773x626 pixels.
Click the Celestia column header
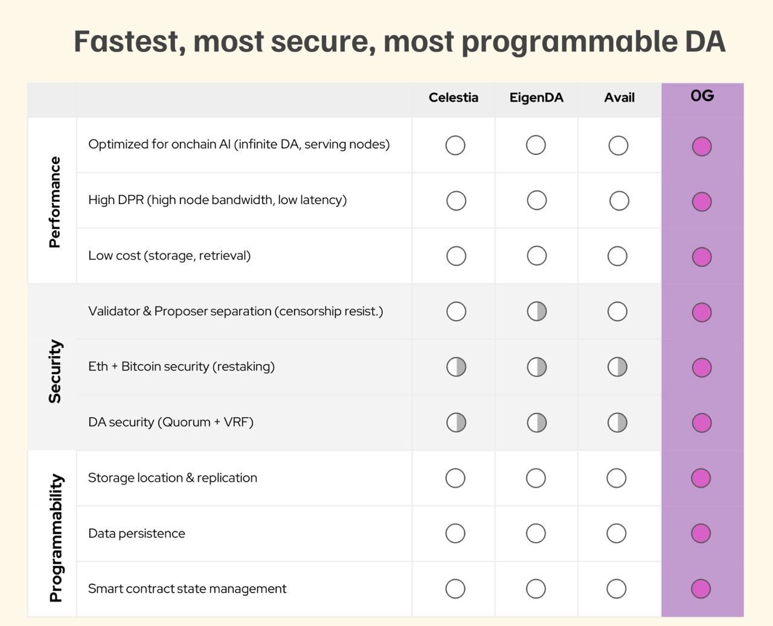pos(454,97)
